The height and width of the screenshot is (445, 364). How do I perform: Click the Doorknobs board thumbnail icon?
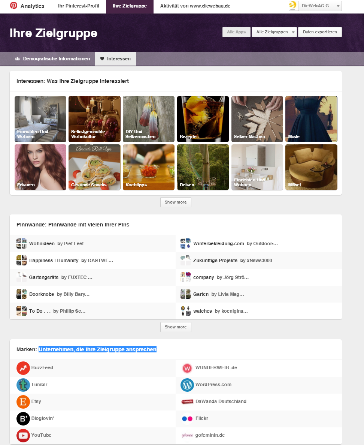point(22,294)
